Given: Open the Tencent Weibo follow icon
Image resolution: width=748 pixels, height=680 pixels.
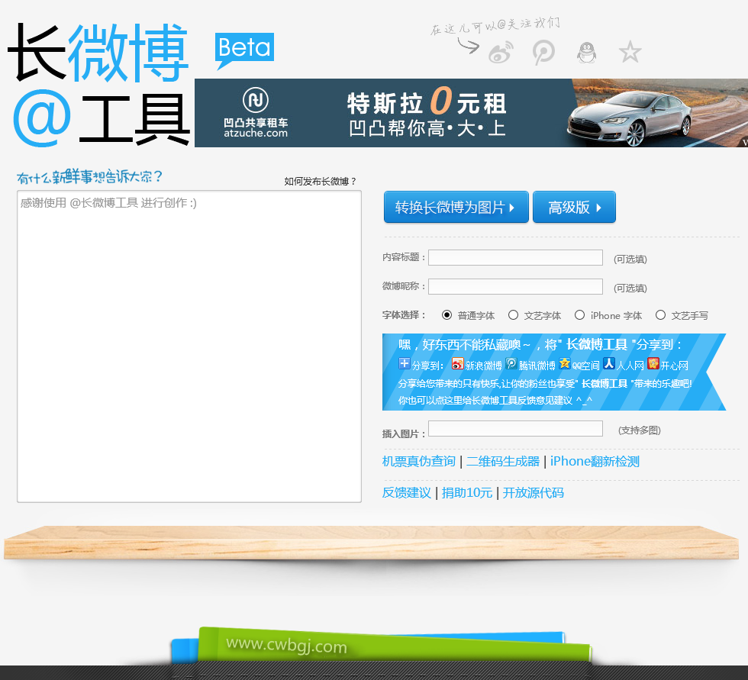Looking at the screenshot, I should (x=543, y=52).
